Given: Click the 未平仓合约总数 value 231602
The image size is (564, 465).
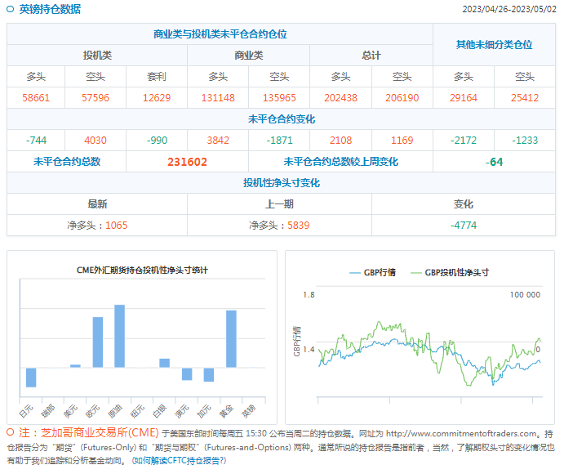Looking at the screenshot, I should click(x=187, y=162).
